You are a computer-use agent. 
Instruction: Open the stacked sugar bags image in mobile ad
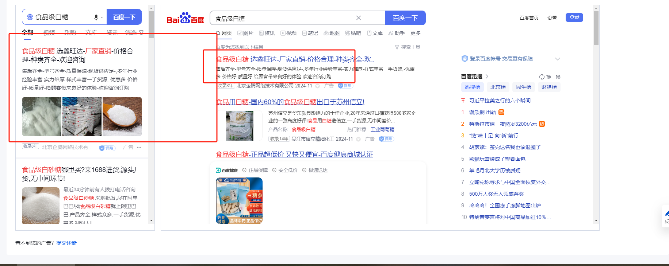pyautogui.click(x=82, y=117)
